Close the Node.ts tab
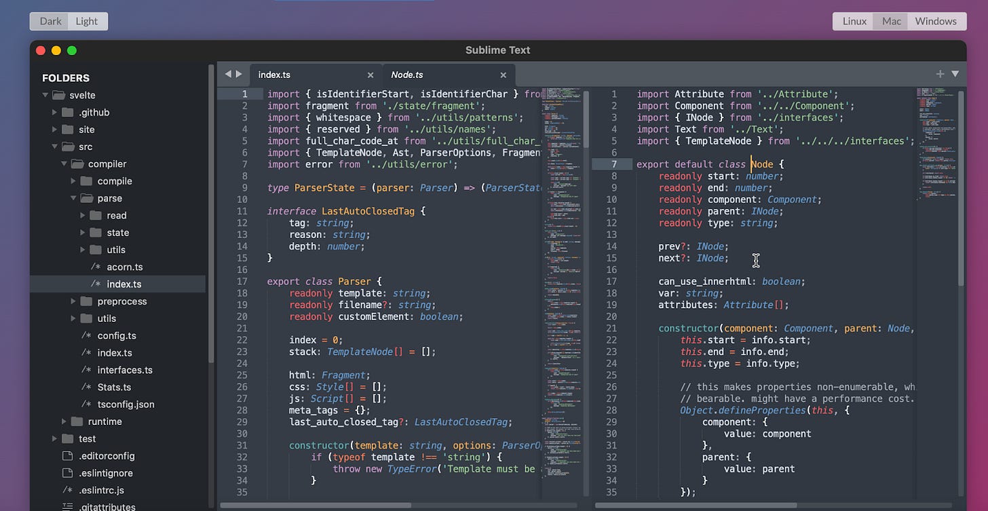This screenshot has height=511, width=988. [503, 75]
